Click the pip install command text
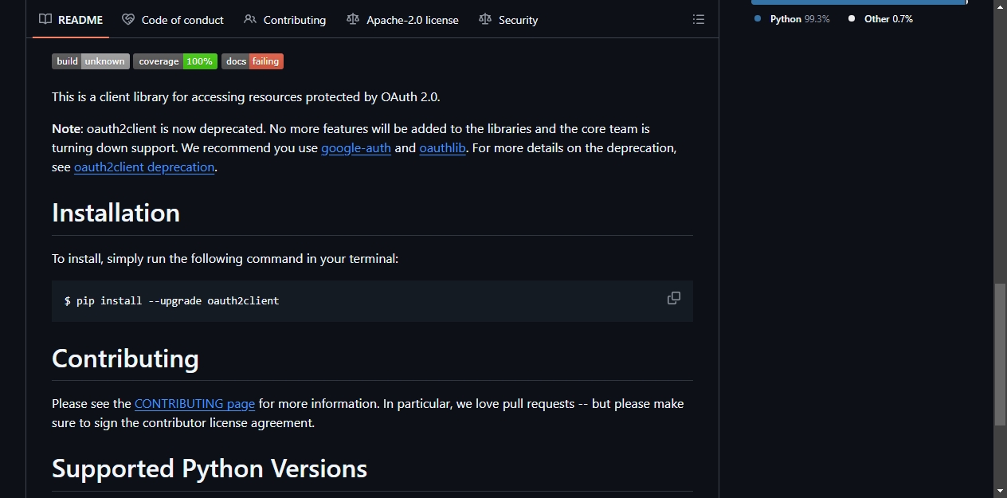The width and height of the screenshot is (1007, 498). 172,301
